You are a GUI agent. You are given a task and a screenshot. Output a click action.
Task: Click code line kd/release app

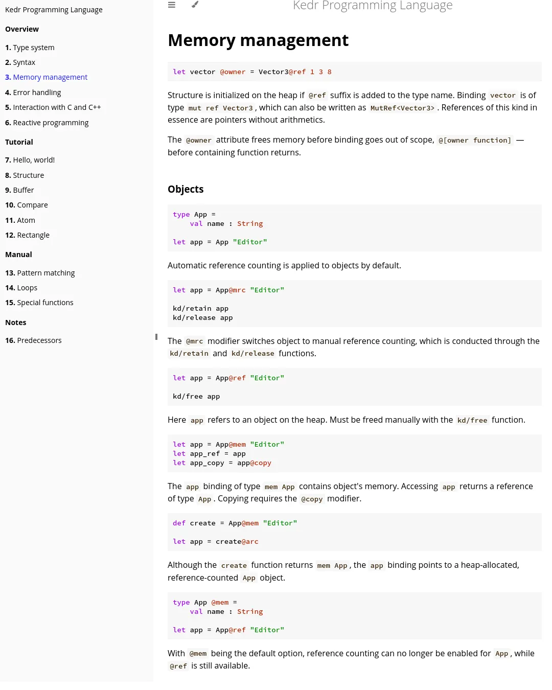pos(202,318)
